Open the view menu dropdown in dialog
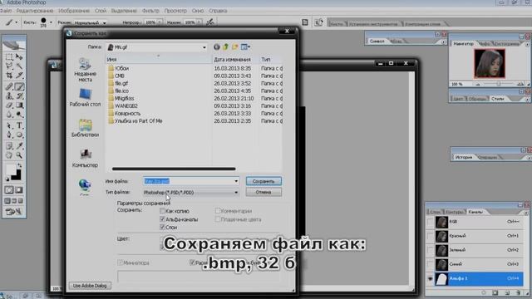 246,47
